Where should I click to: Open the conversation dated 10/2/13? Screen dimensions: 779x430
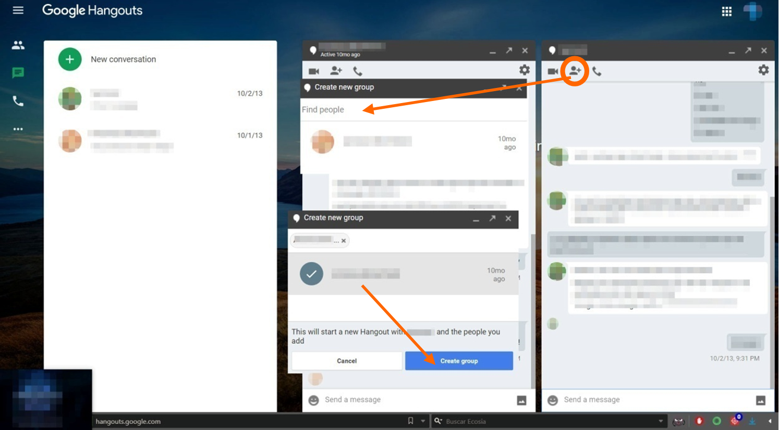(161, 99)
